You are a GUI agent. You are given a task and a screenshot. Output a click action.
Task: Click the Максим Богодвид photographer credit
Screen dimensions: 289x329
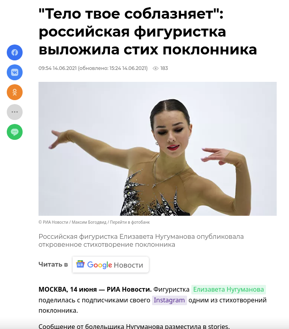(x=89, y=222)
